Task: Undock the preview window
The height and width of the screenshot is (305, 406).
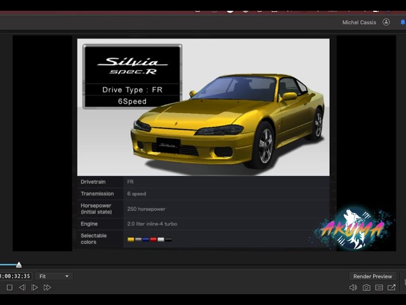Action: tap(391, 287)
